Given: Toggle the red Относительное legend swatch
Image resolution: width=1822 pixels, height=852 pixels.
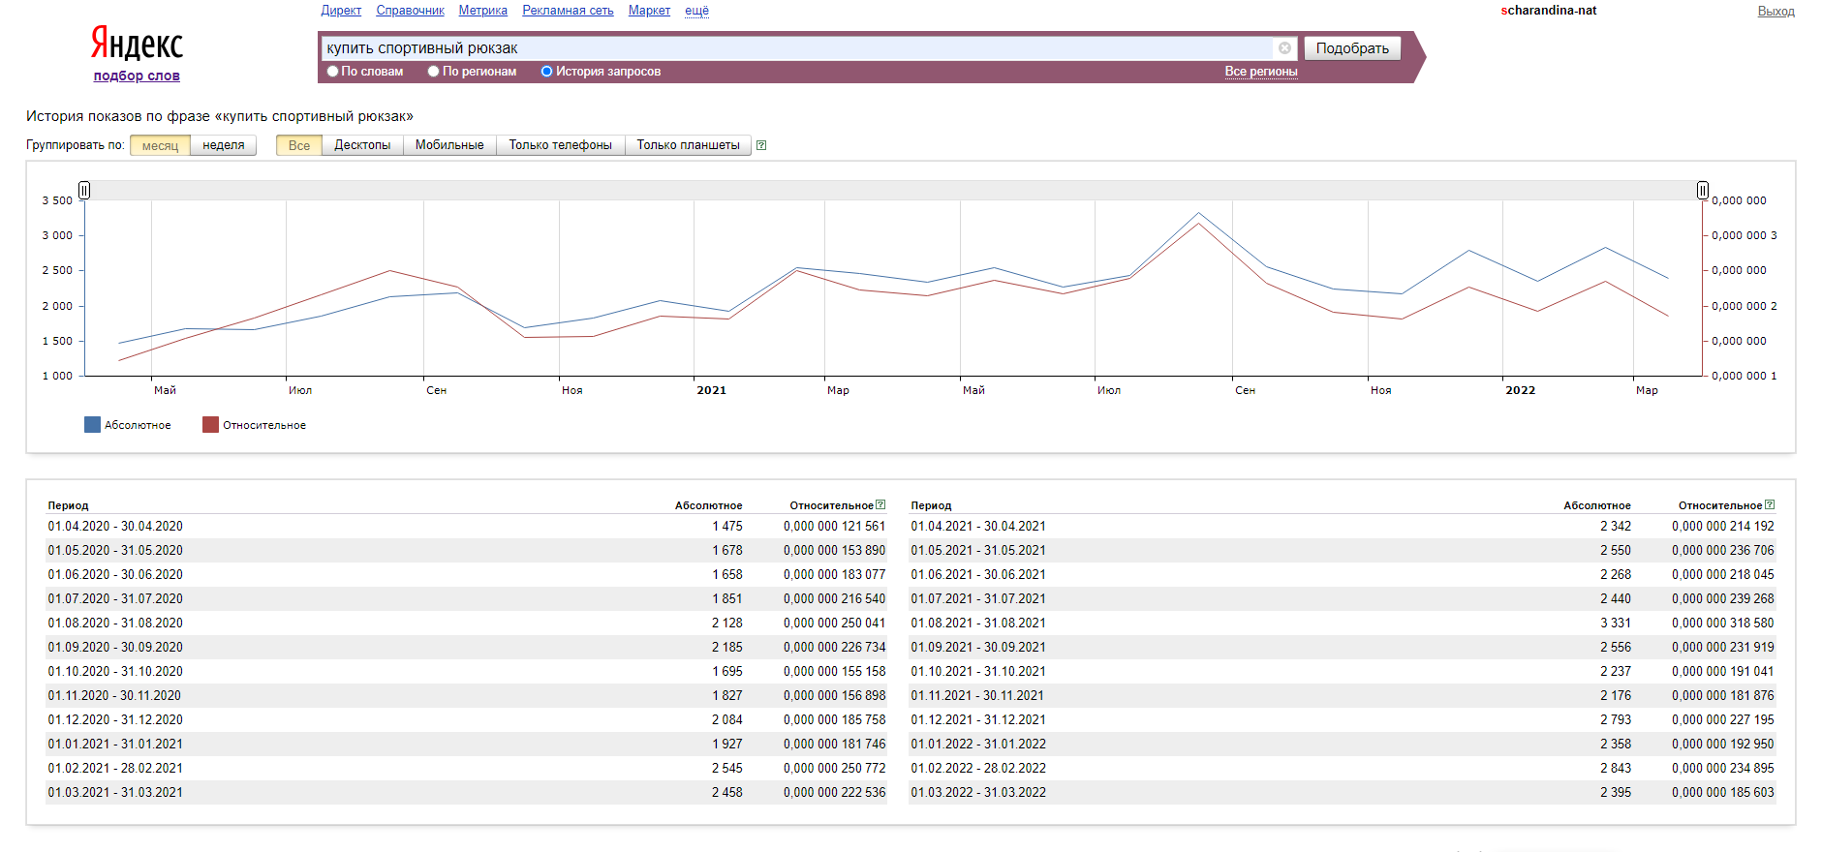Looking at the screenshot, I should pos(210,425).
